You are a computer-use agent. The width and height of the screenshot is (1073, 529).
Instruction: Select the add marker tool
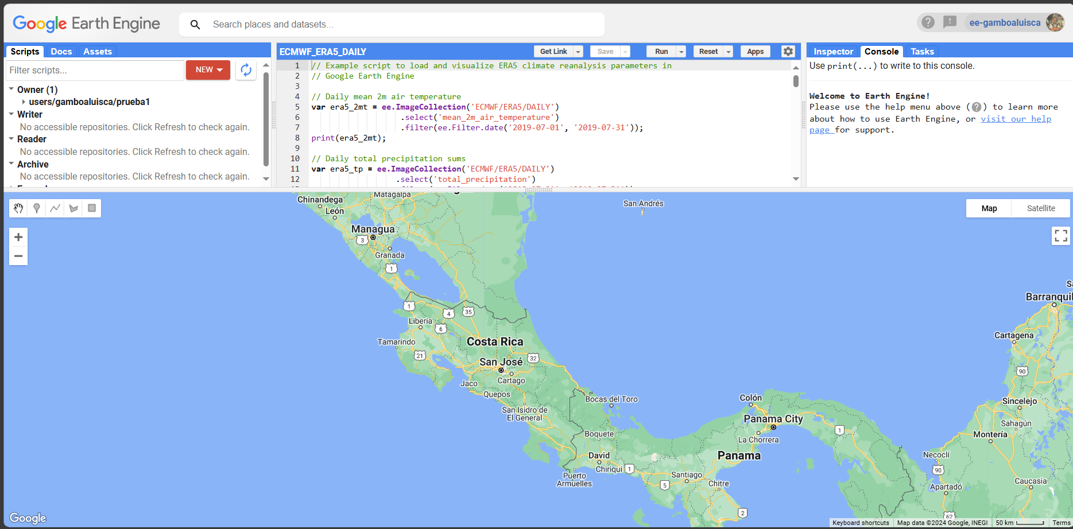pos(37,208)
